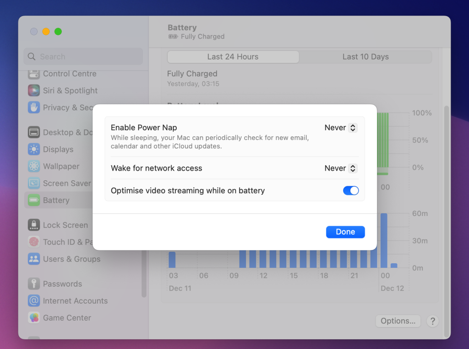
Task: Open the Wake for network access dropdown
Action: click(x=340, y=168)
